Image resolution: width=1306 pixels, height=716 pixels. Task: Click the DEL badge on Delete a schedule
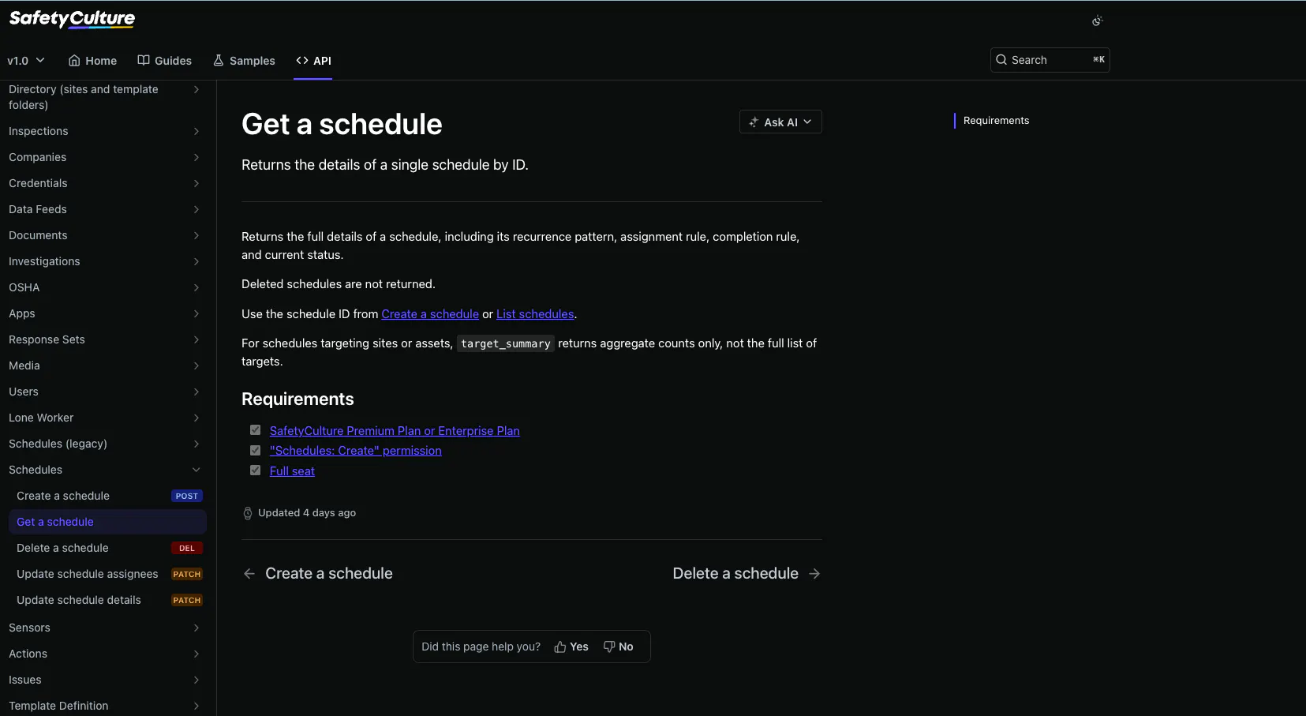point(187,548)
